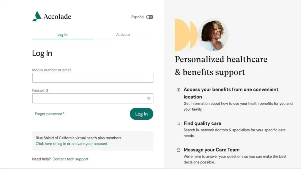Open Blue Shield log in or activate link
The image size is (301, 169).
point(72,144)
